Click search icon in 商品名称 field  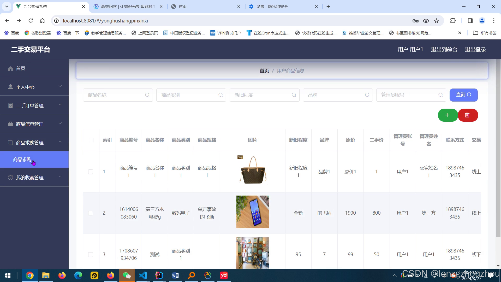point(147,95)
